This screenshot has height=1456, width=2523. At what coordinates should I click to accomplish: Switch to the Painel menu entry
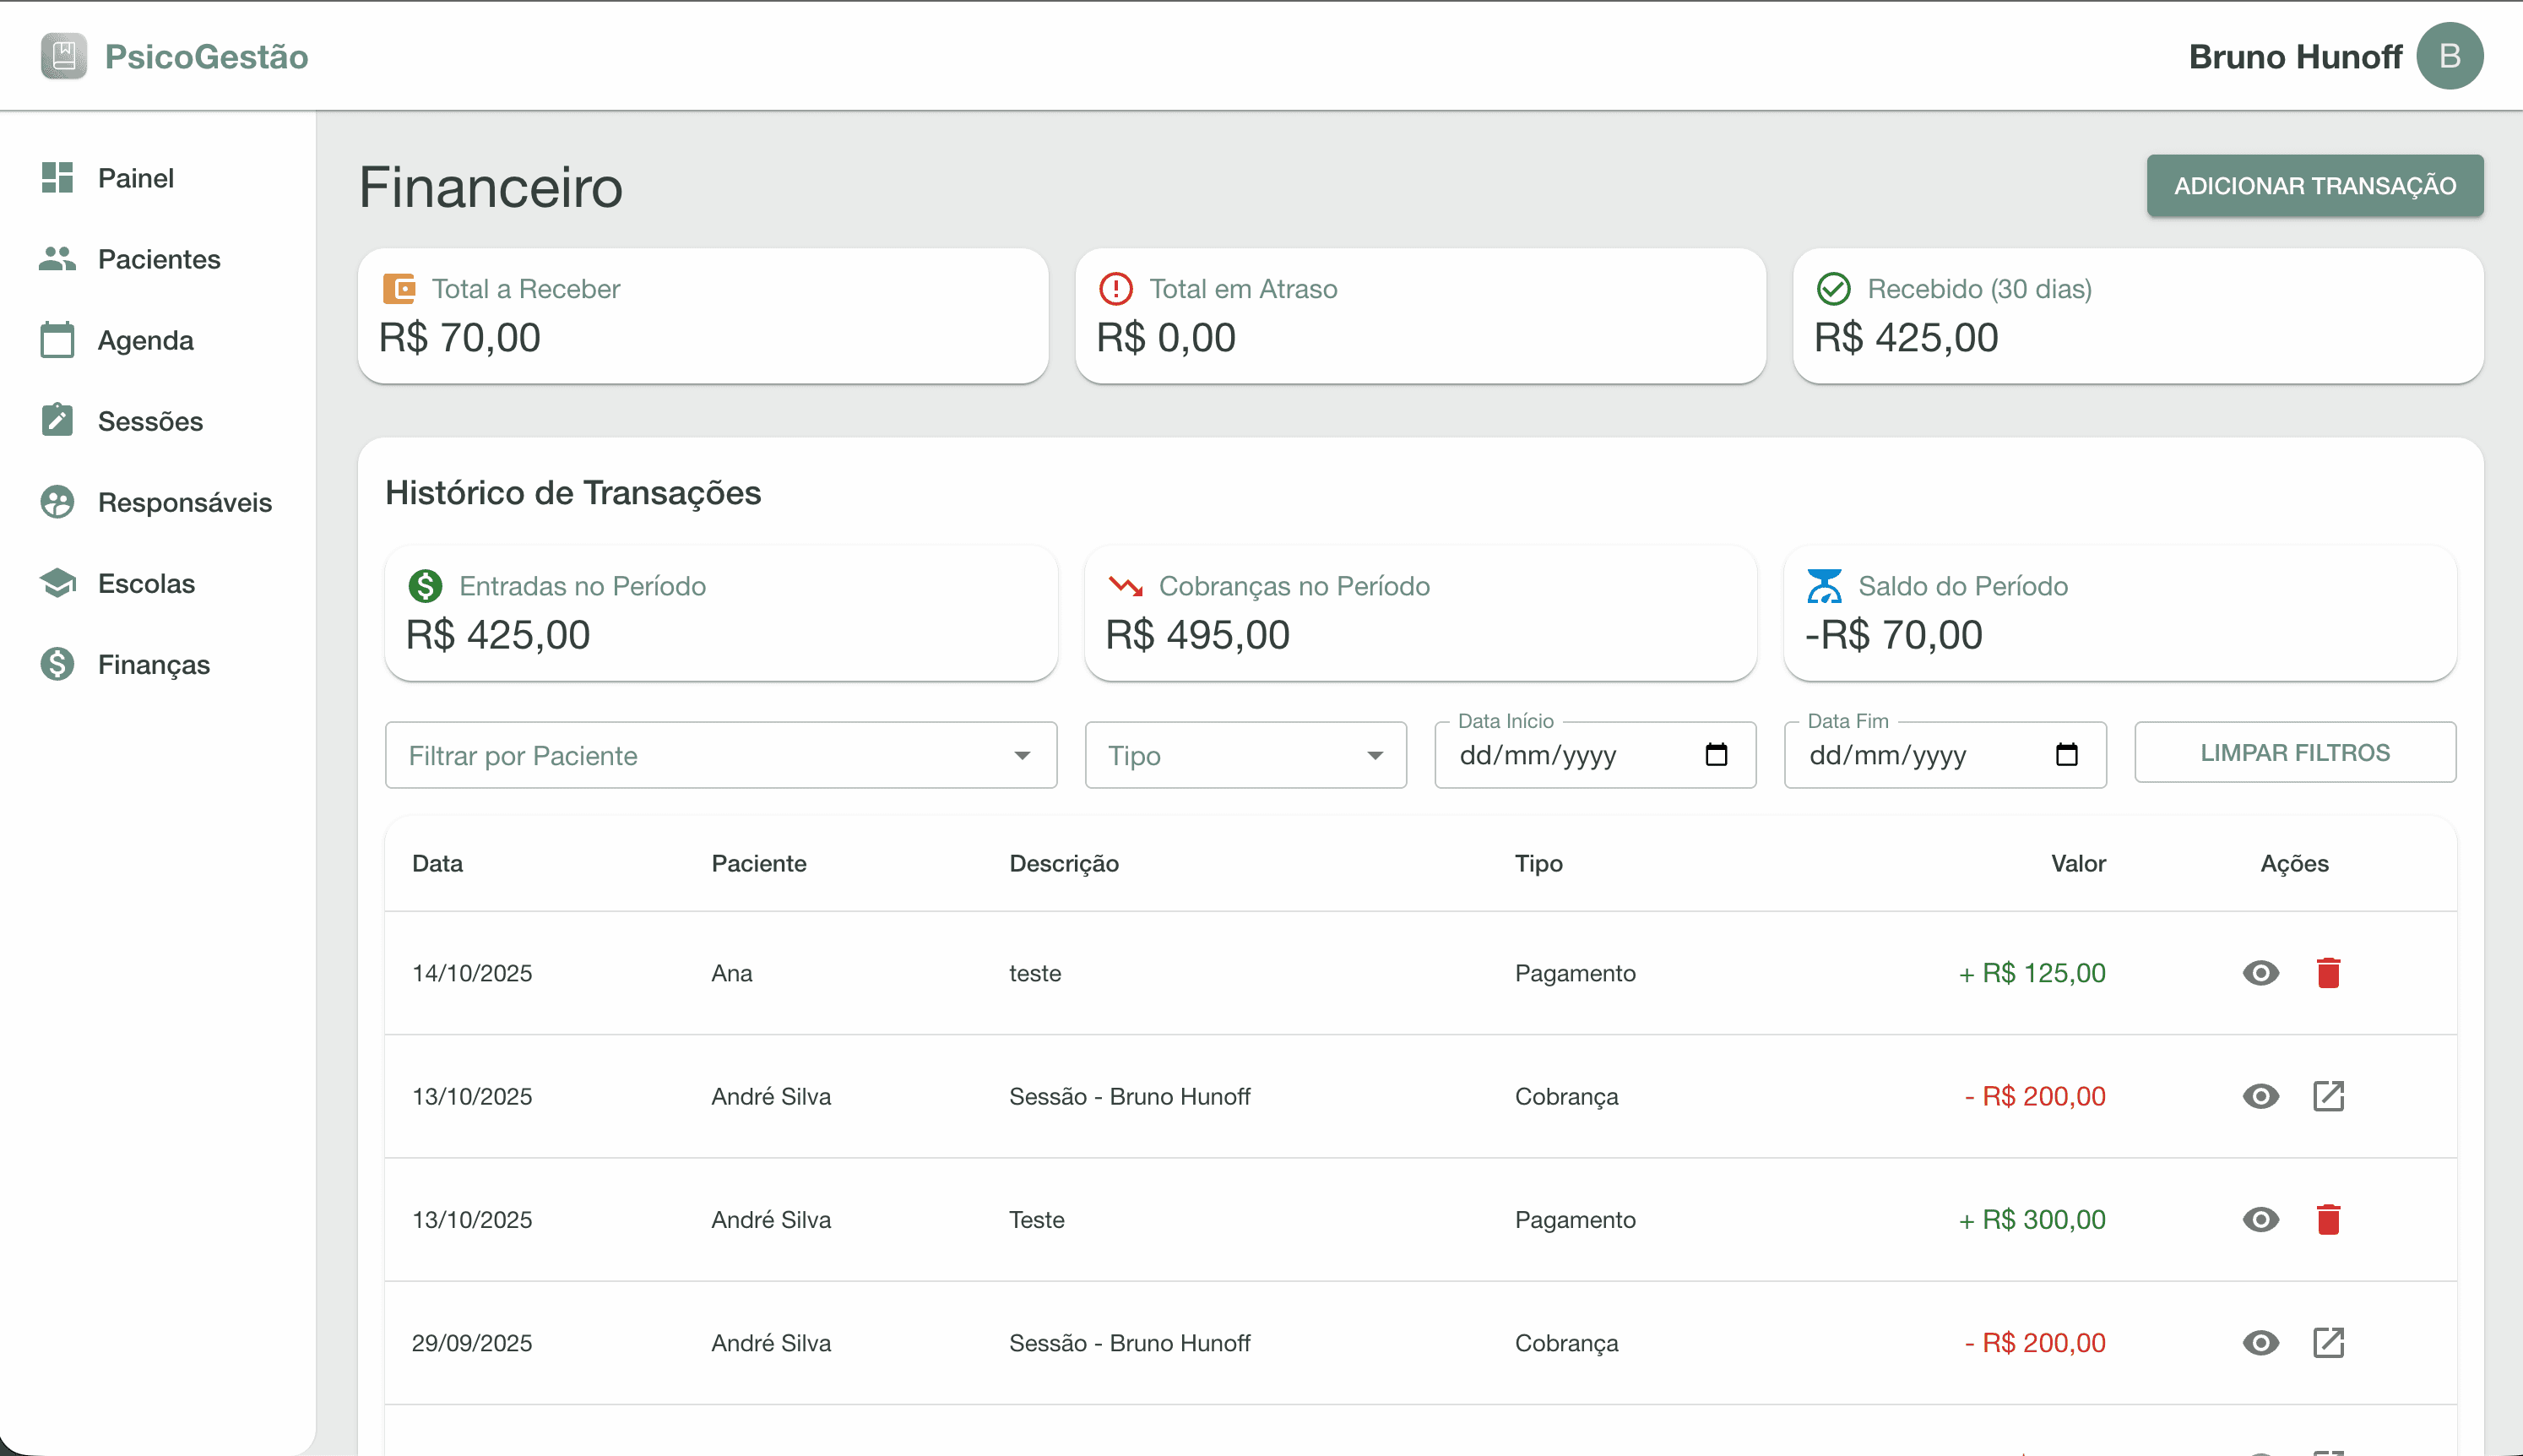136,177
